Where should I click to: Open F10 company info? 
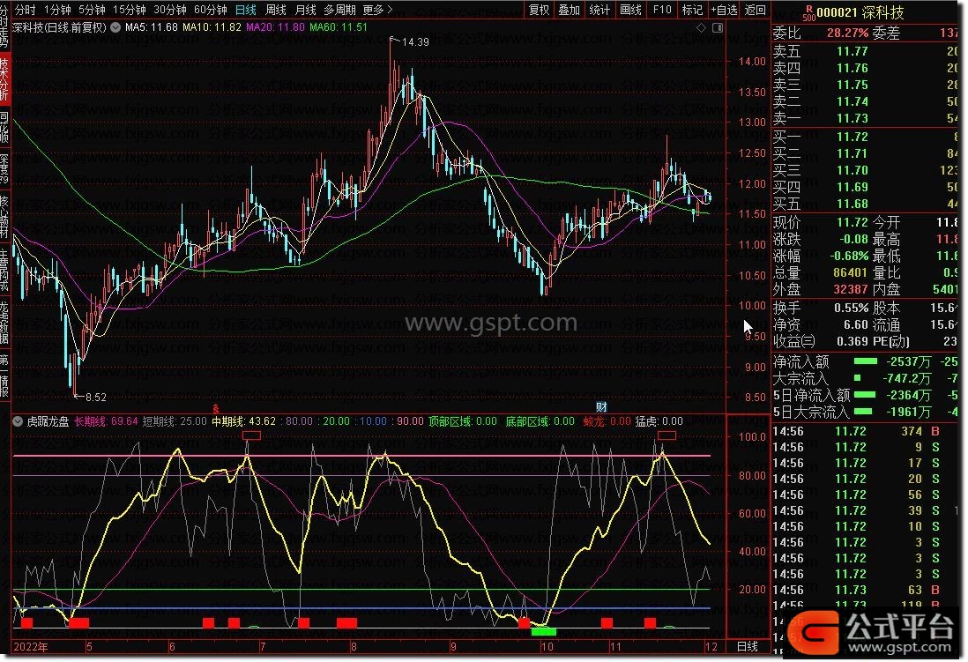(x=662, y=10)
